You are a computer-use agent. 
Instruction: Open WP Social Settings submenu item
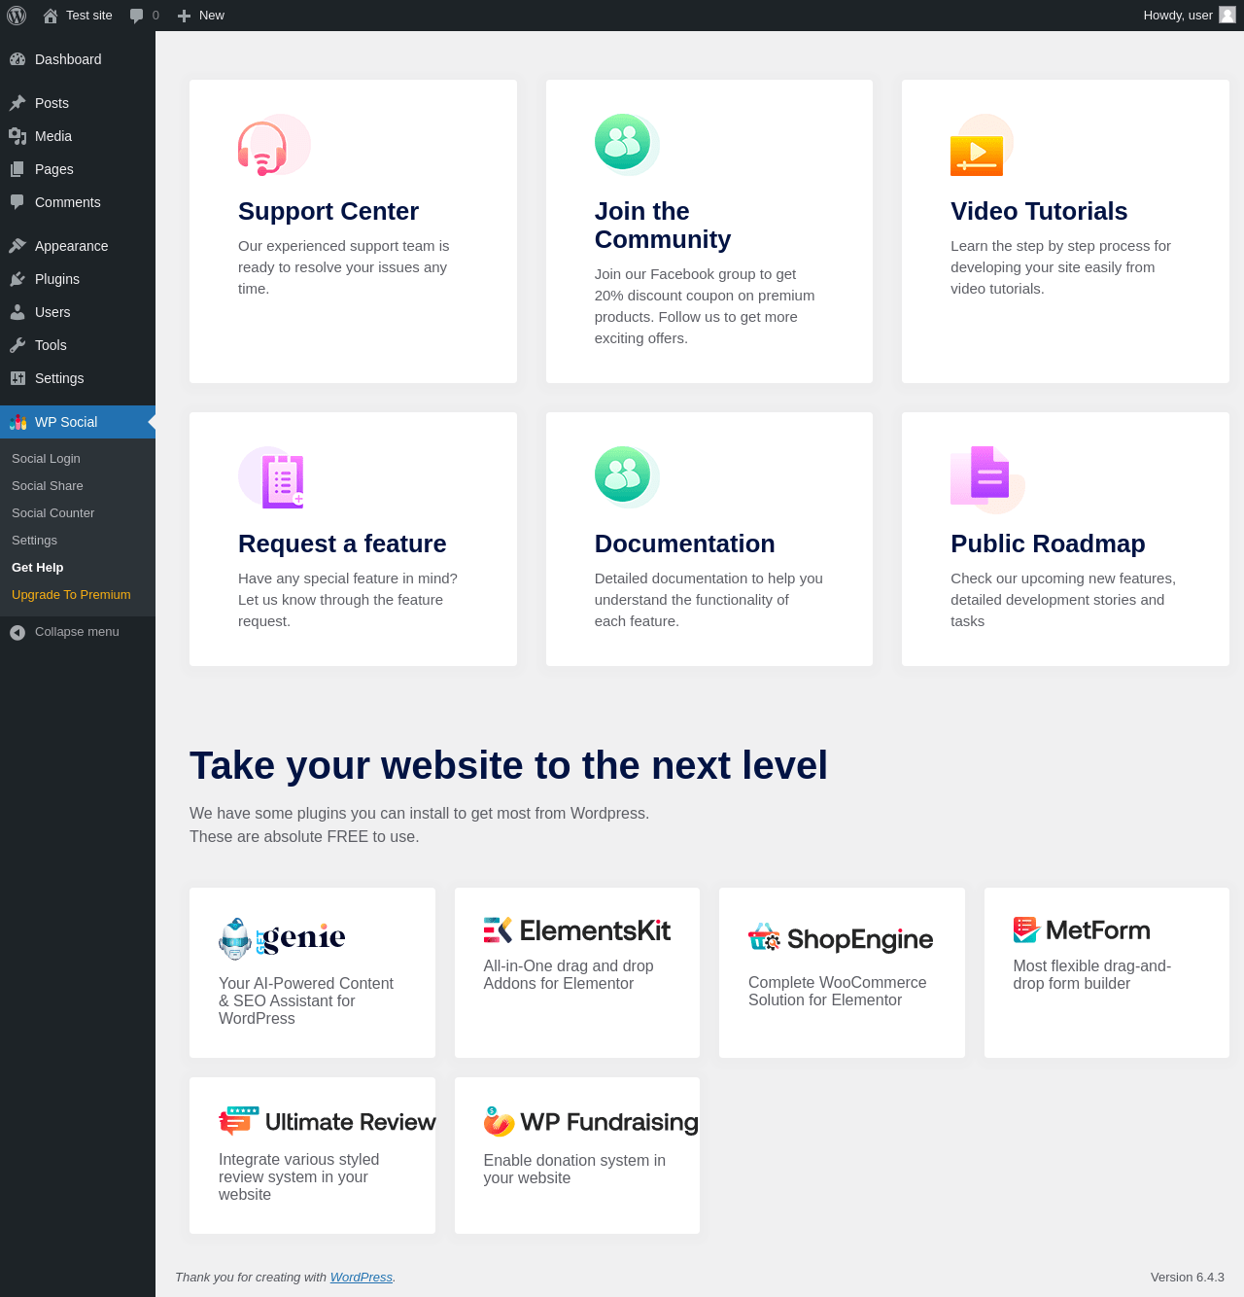pyautogui.click(x=35, y=541)
